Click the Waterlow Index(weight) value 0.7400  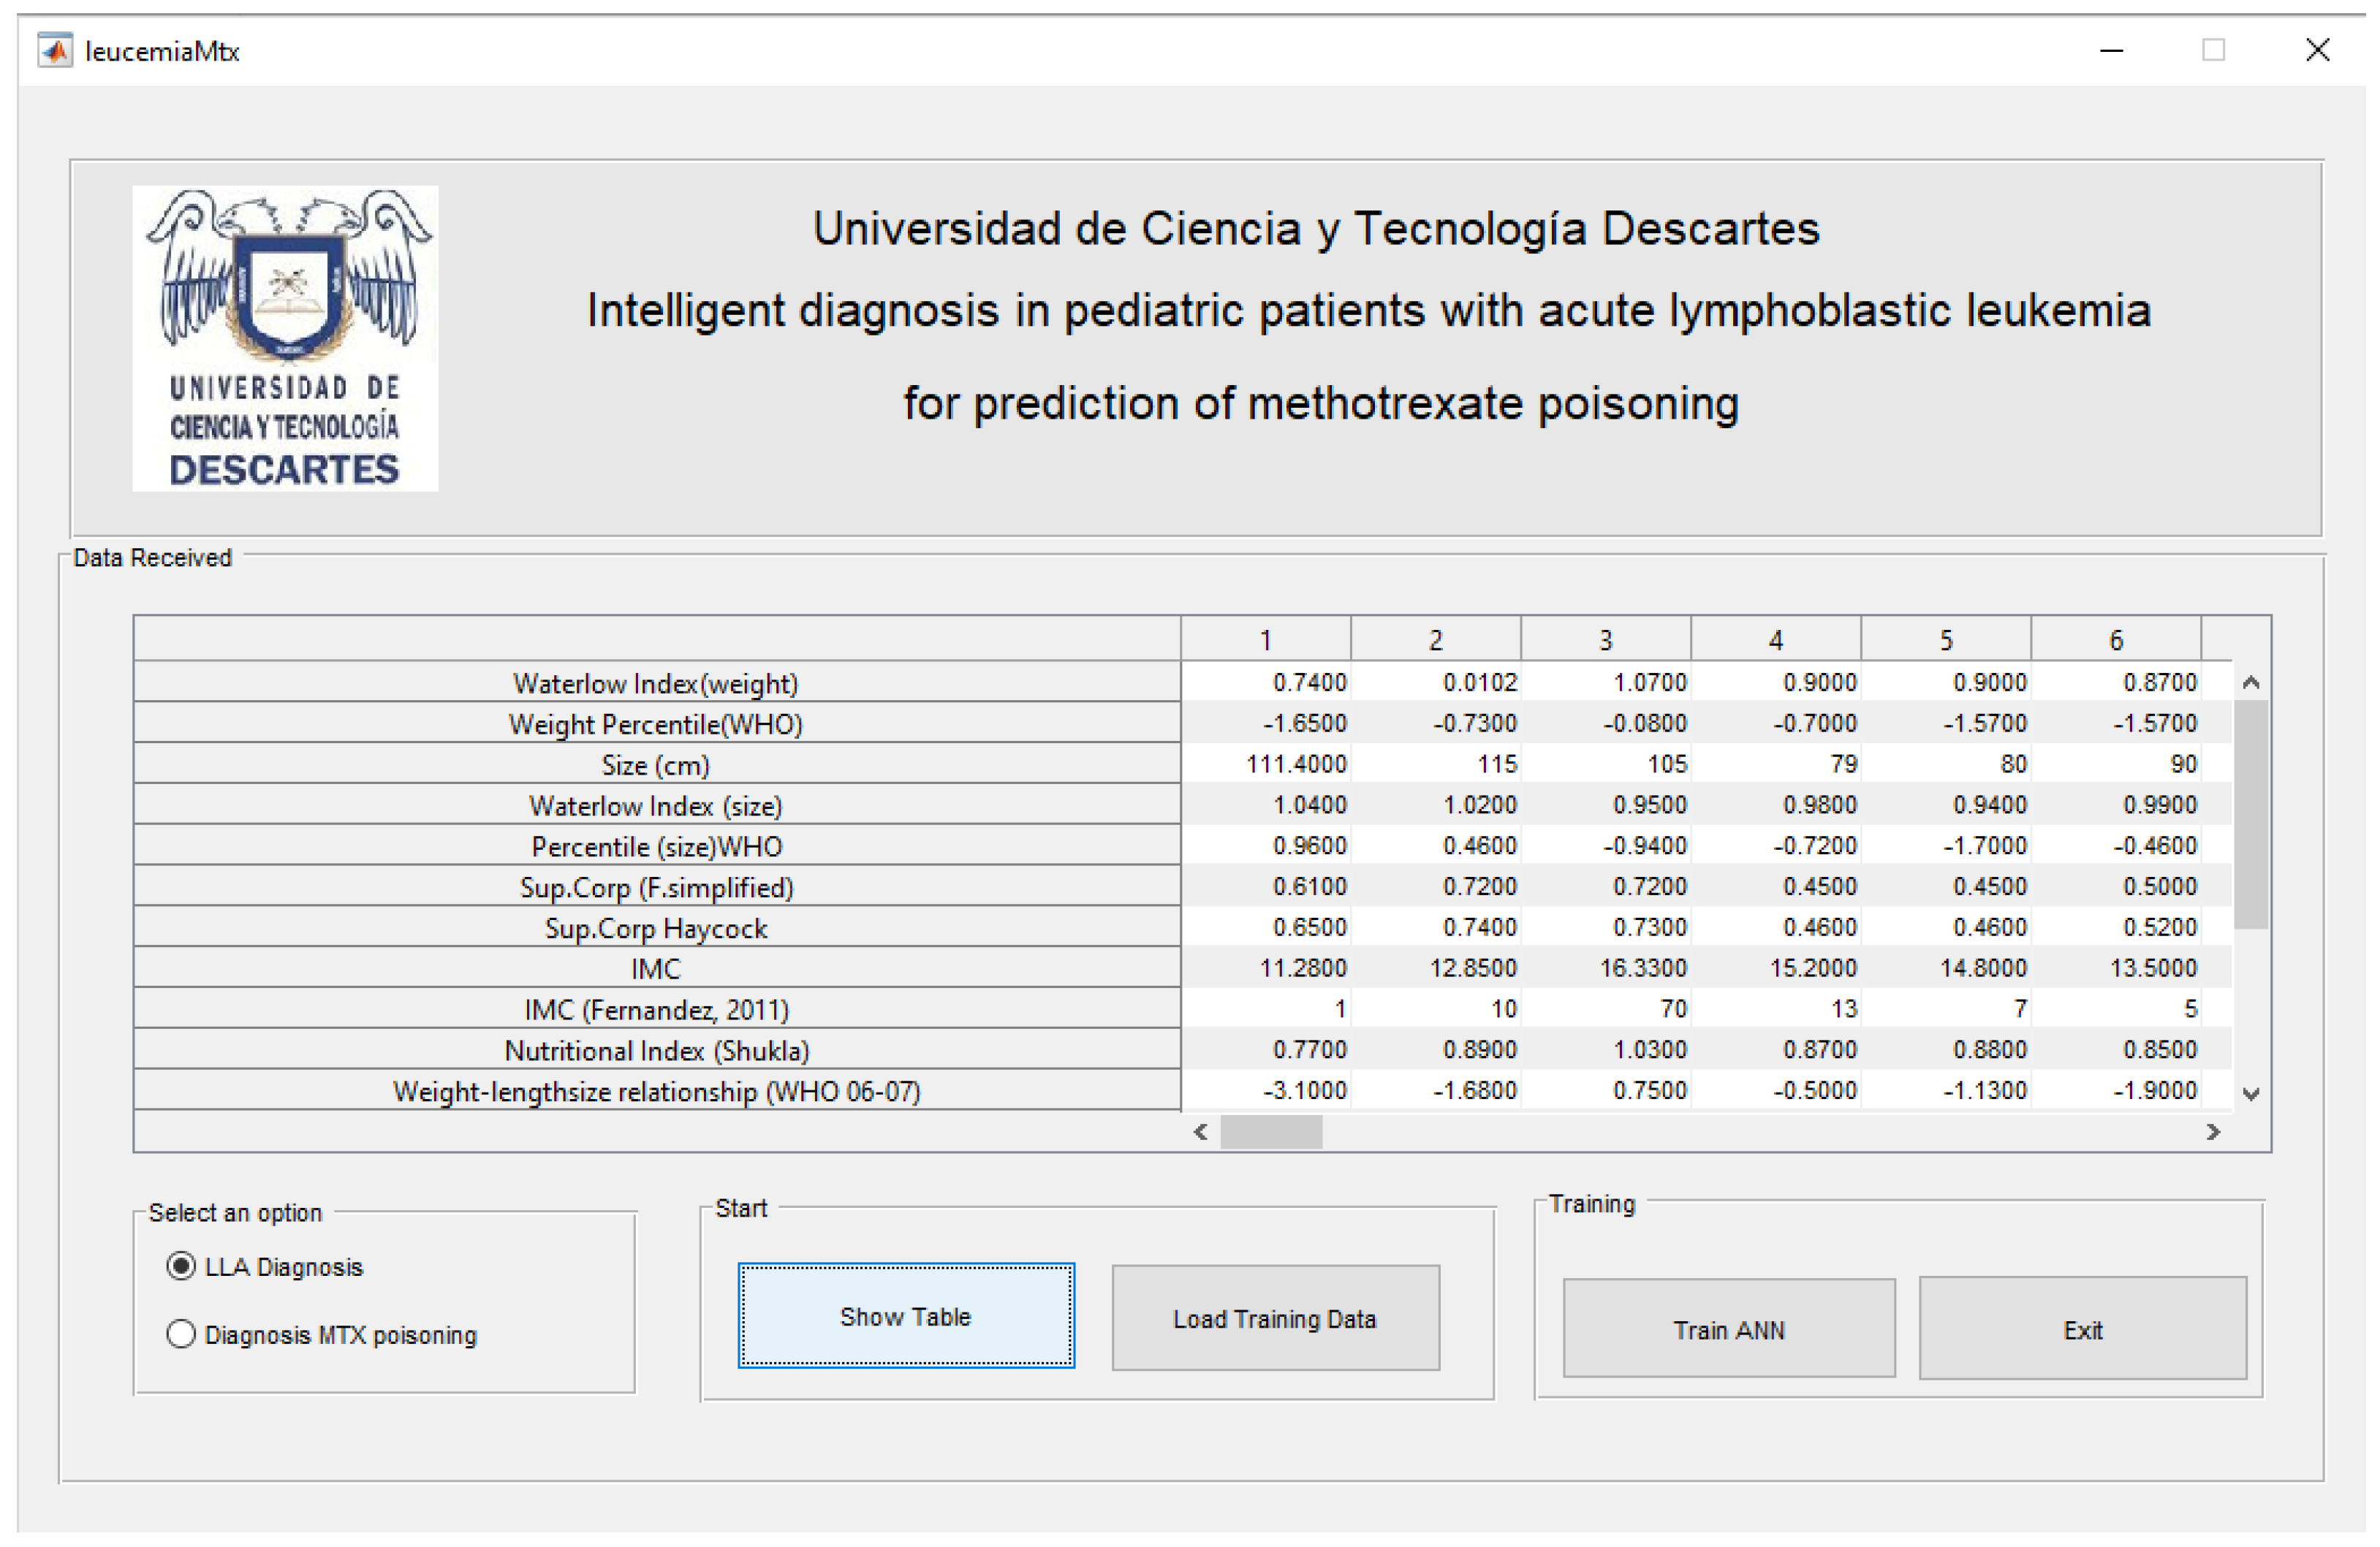(x=1310, y=682)
